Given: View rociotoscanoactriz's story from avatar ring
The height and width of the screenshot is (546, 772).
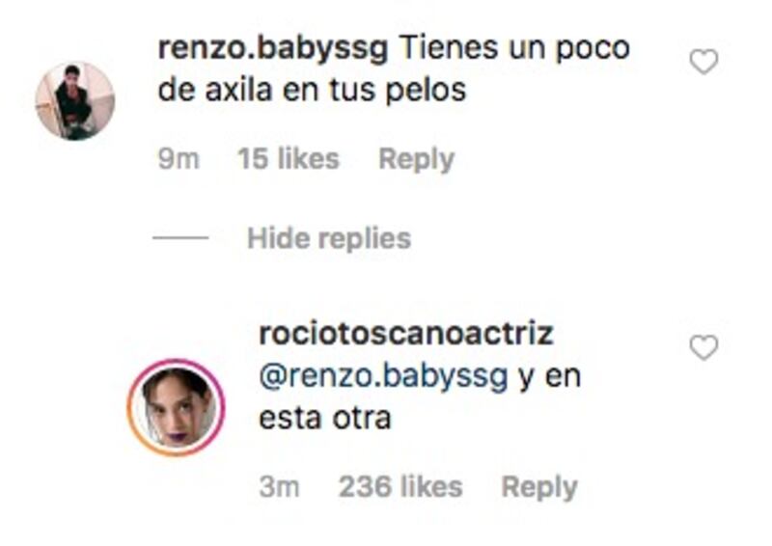Looking at the screenshot, I should click(177, 407).
